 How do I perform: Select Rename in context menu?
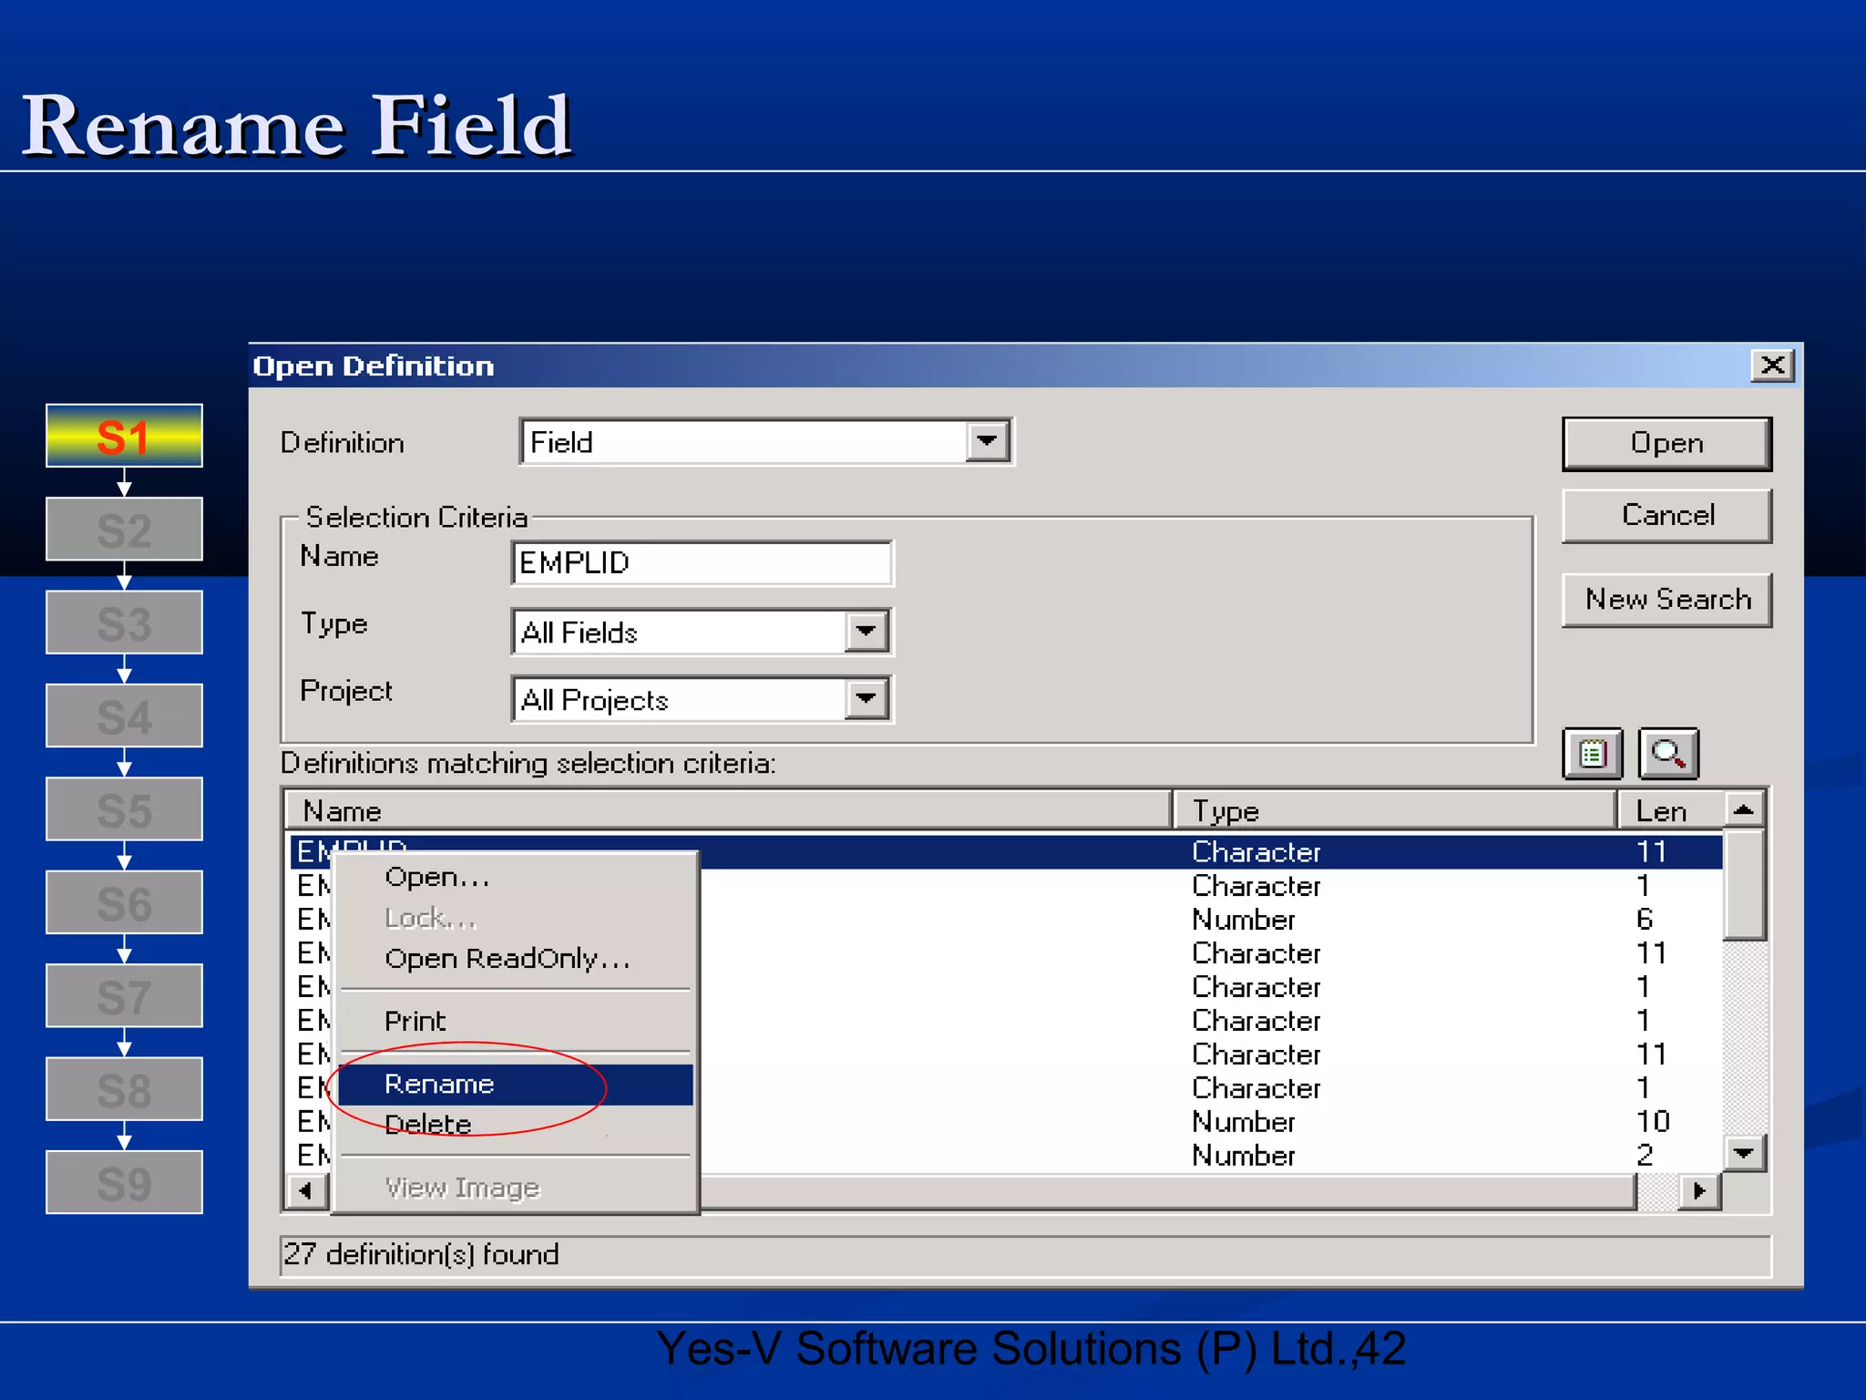pyautogui.click(x=515, y=1085)
